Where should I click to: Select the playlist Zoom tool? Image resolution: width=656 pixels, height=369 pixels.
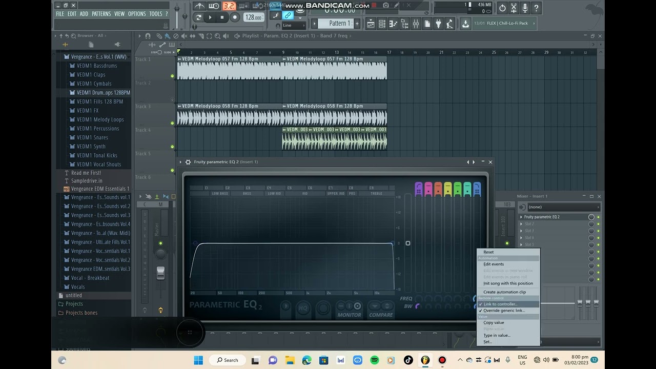tap(218, 36)
